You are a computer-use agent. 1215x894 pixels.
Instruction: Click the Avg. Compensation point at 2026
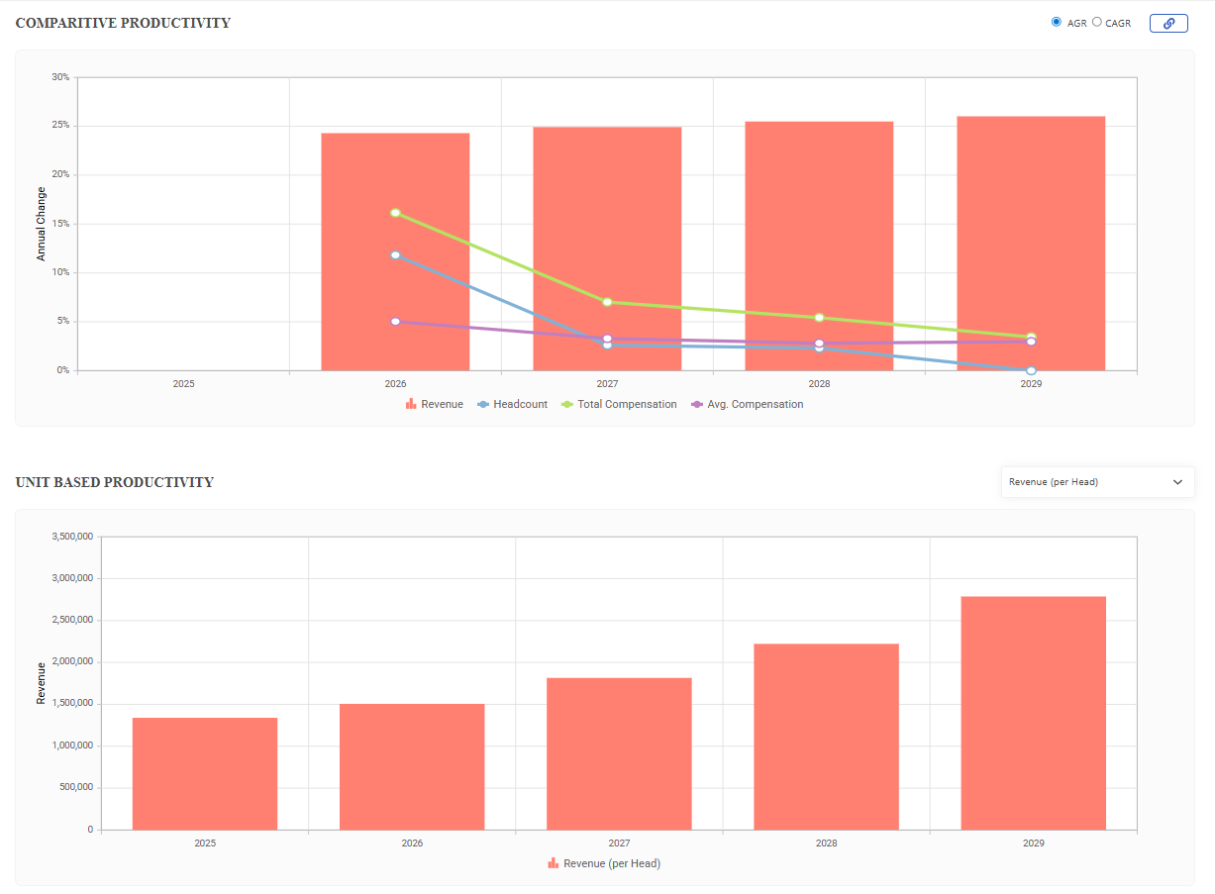point(395,322)
